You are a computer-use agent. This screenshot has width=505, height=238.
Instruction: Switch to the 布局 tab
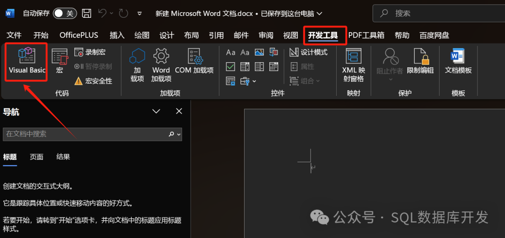point(191,35)
